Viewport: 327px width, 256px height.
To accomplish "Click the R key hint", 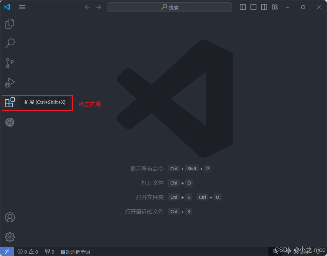I will pyautogui.click(x=188, y=211).
